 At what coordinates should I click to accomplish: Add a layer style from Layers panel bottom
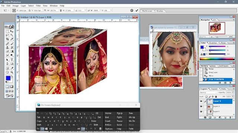pos(205,117)
